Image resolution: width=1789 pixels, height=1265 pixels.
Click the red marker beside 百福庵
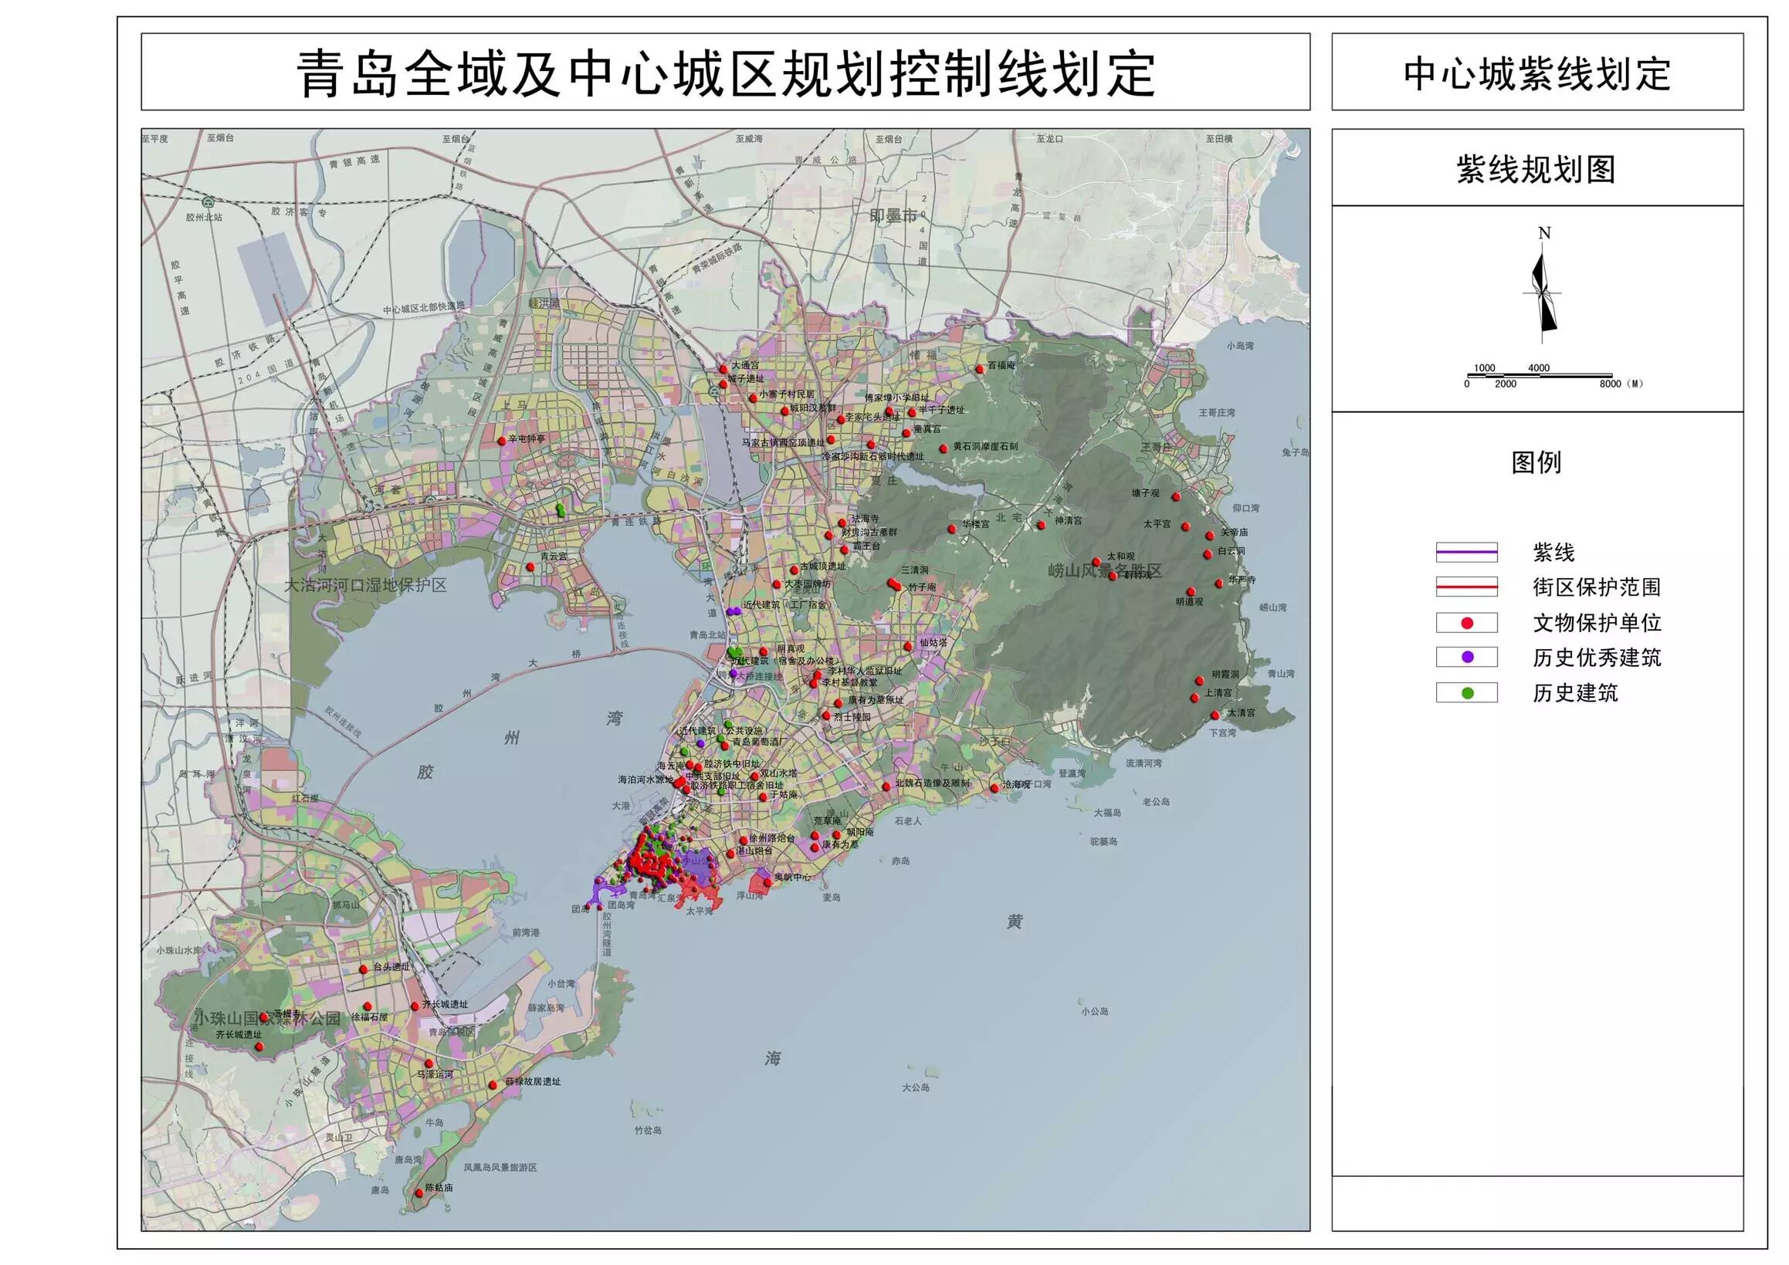(981, 369)
